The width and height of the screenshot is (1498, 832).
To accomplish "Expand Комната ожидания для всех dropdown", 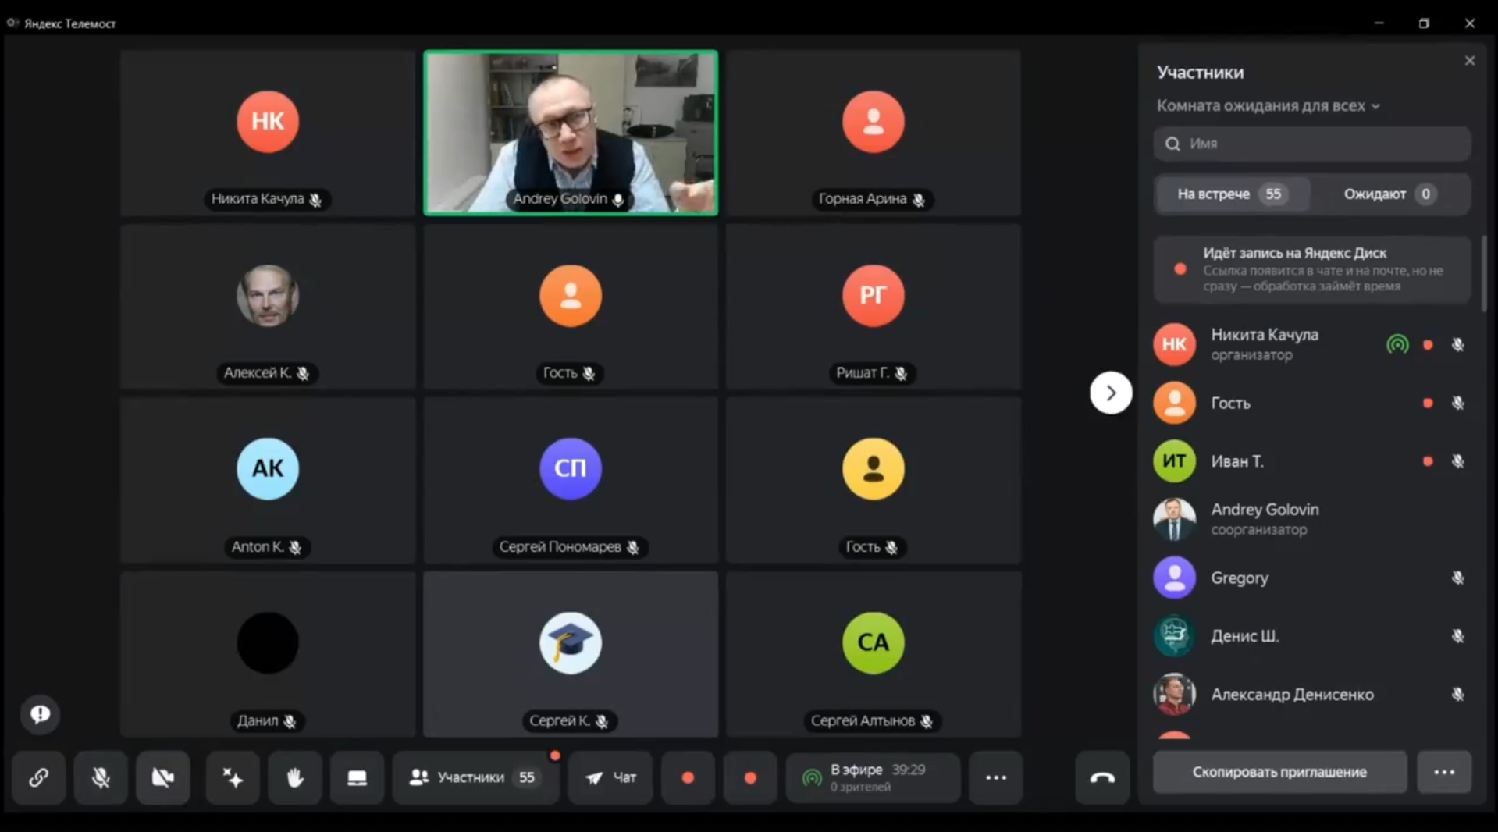I will pos(1268,105).
